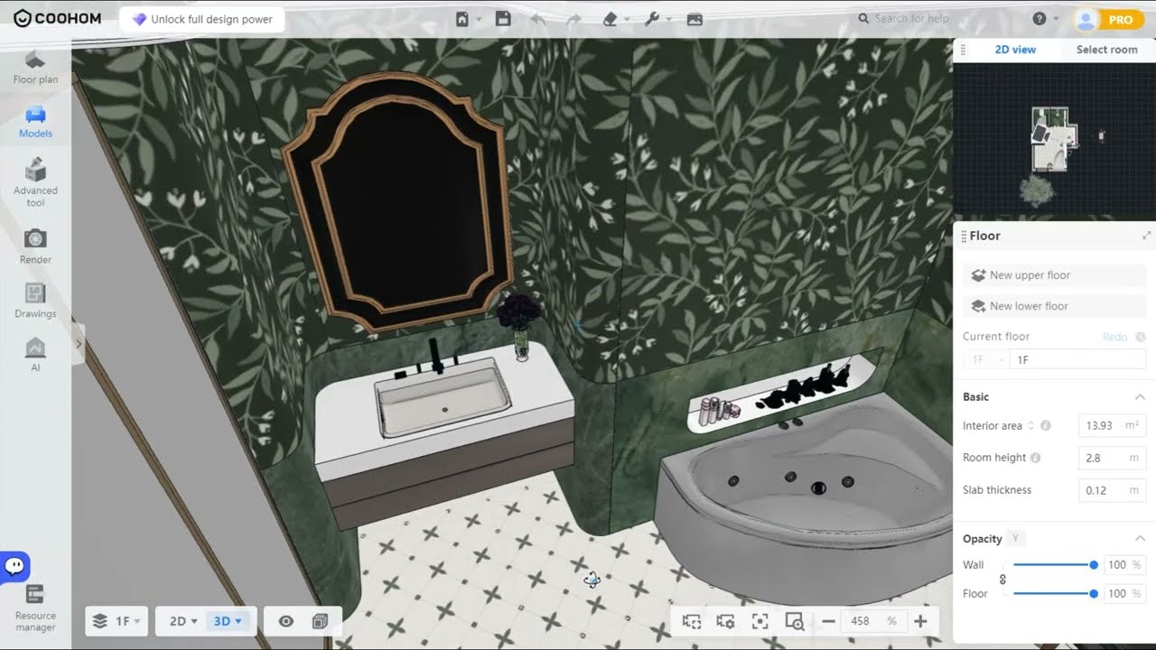
Task: Click New upper floor
Action: pos(1054,275)
